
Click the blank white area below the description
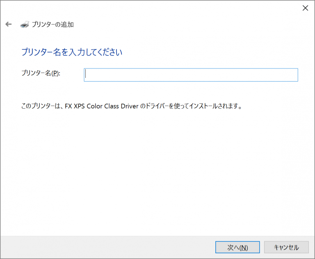(x=156, y=172)
